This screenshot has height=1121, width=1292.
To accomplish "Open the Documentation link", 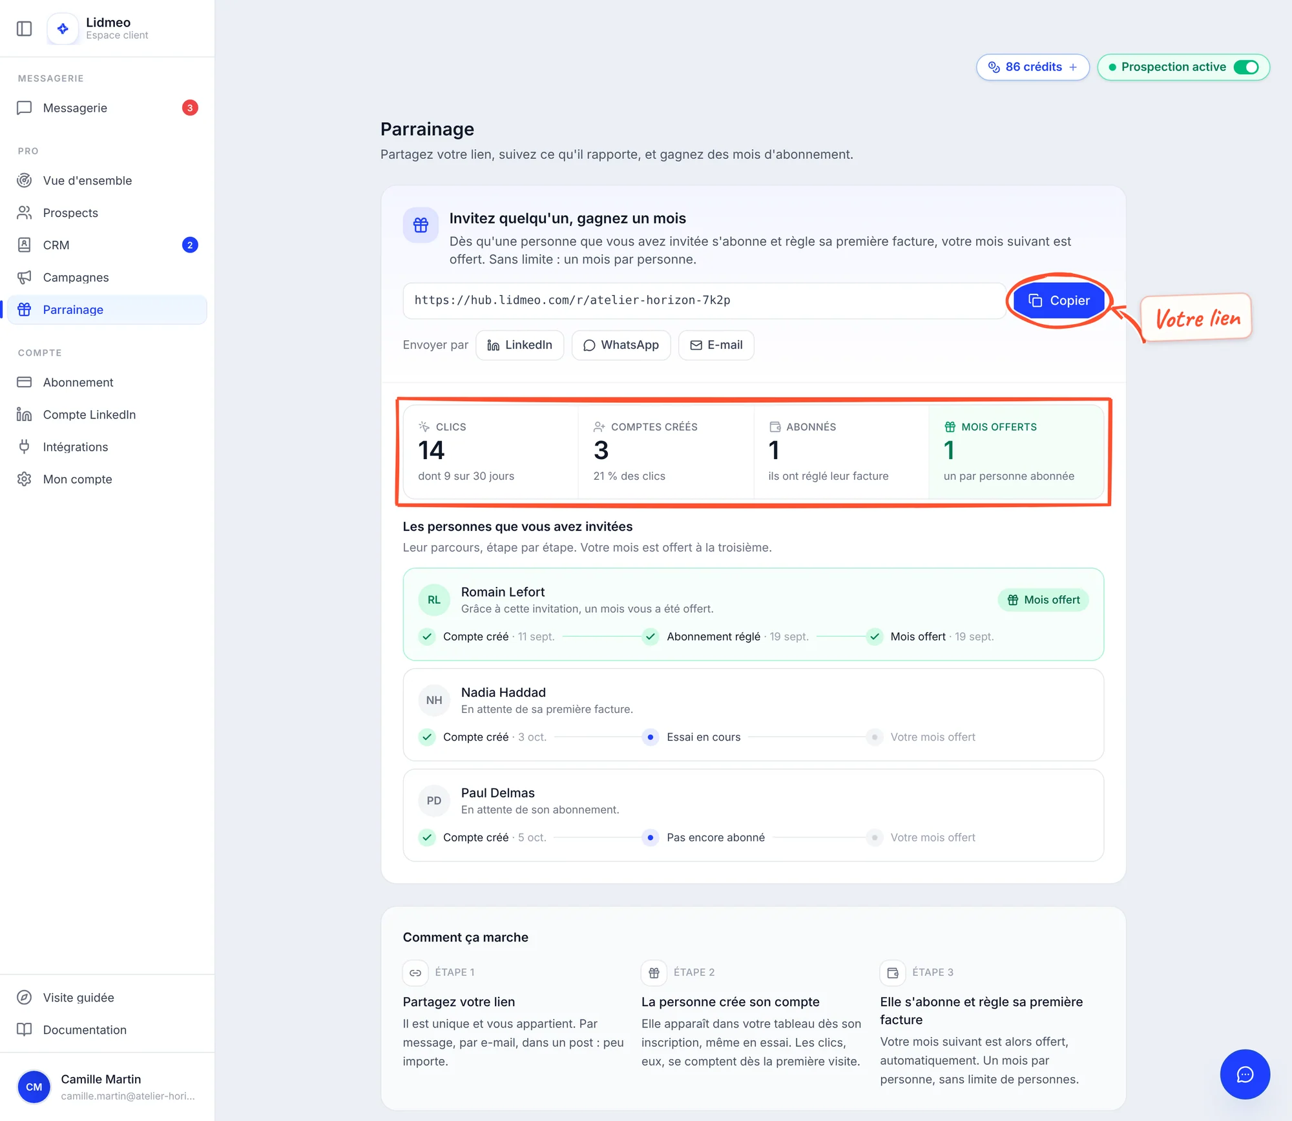I will tap(107, 1029).
